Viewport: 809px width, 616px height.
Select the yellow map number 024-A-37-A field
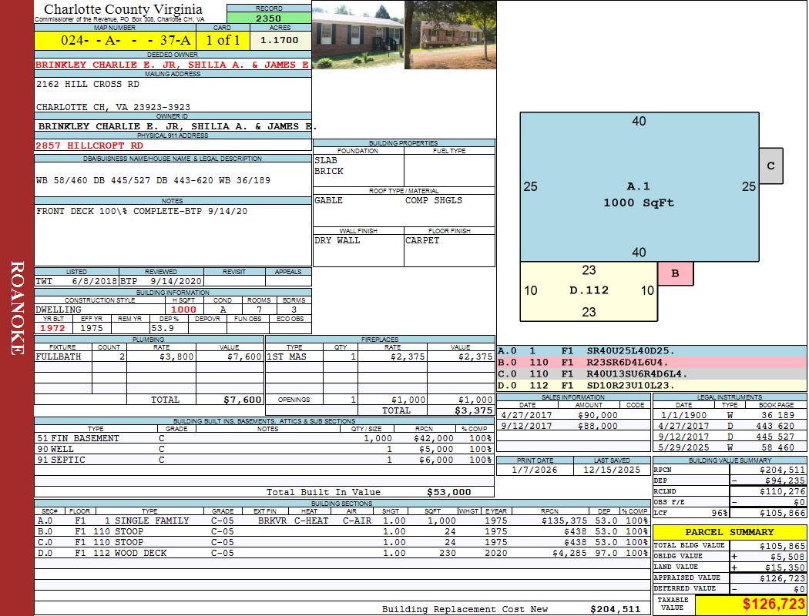(114, 40)
